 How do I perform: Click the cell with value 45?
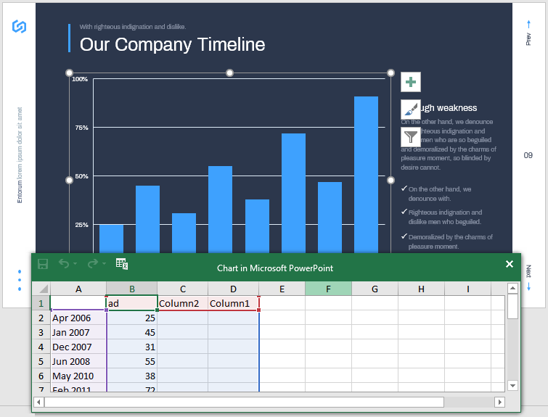coord(132,332)
